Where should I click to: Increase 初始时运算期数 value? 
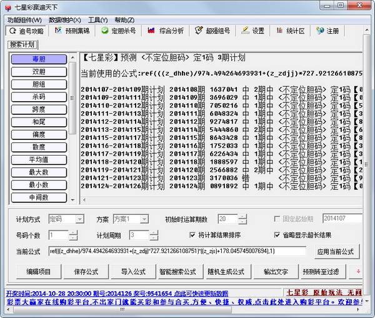point(242,217)
